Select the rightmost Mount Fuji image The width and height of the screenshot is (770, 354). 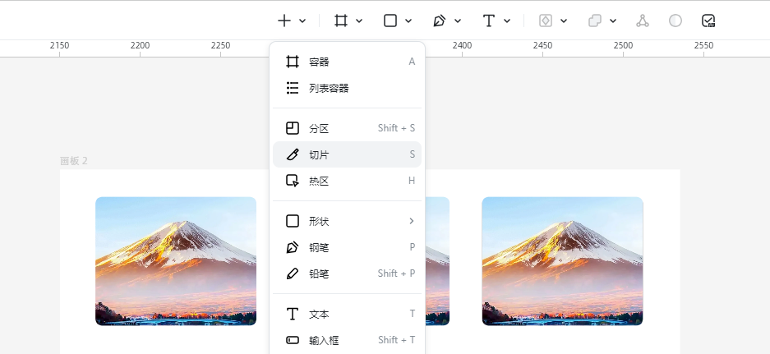click(562, 261)
